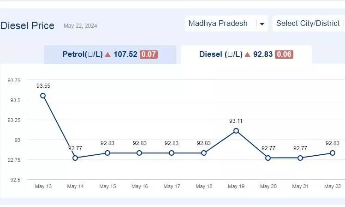Select the May 14 data point at 92.77
This screenshot has width=345, height=207.
click(x=75, y=158)
